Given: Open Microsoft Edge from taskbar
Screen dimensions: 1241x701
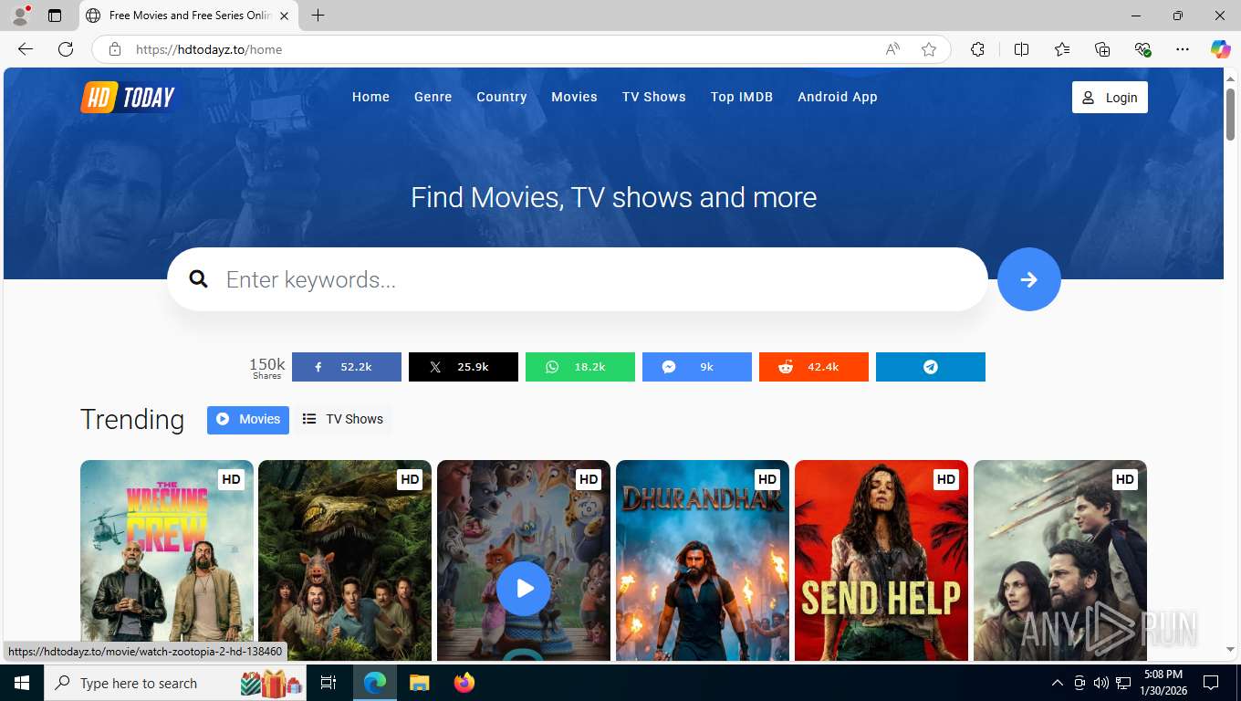Looking at the screenshot, I should [374, 683].
